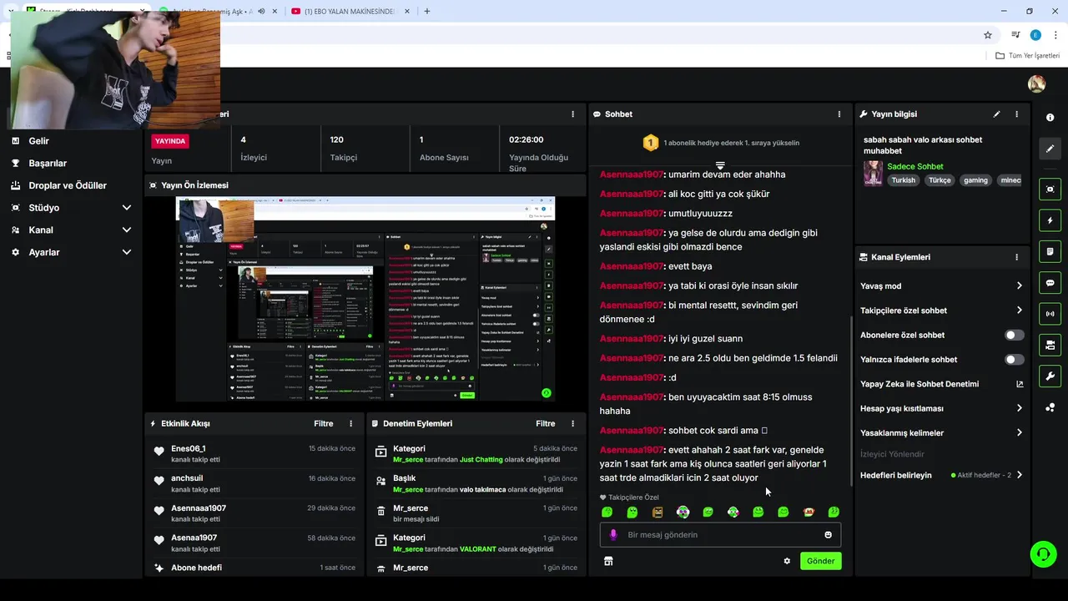Click the purple microphone icon in message box
This screenshot has height=601, width=1068.
613,535
